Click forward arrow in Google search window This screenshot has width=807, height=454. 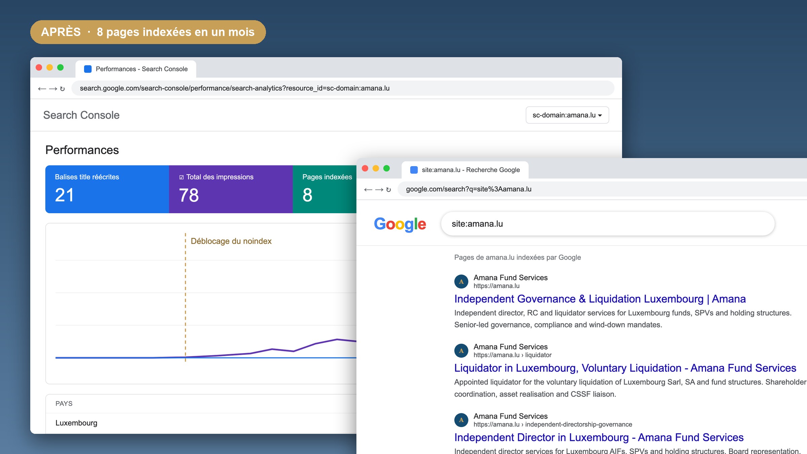click(379, 190)
